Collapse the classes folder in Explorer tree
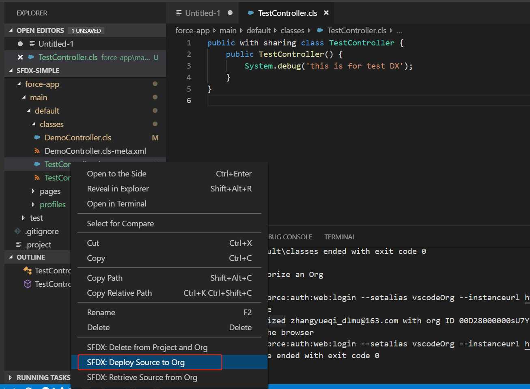Image resolution: width=530 pixels, height=389 pixels. click(34, 124)
